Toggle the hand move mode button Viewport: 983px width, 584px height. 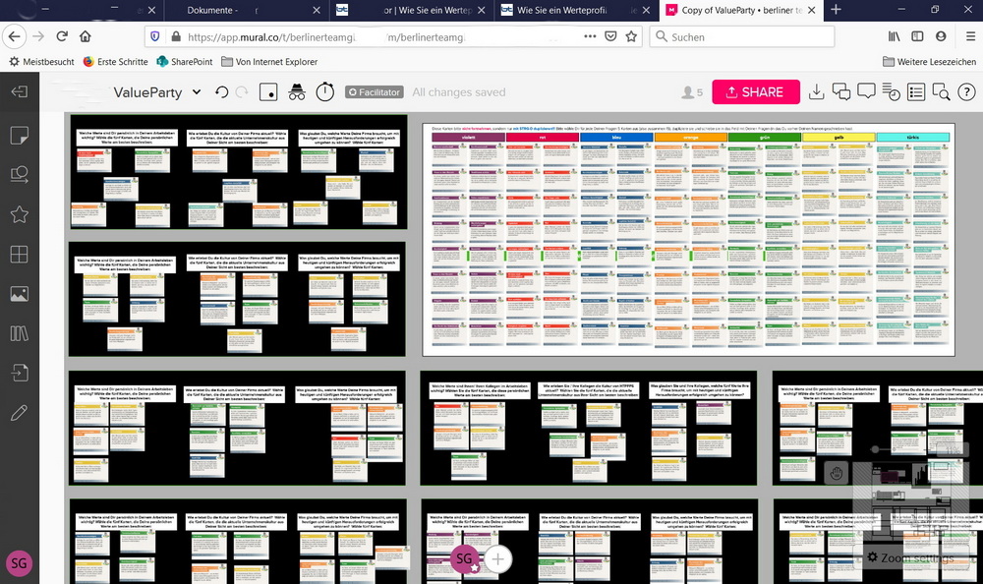[836, 473]
